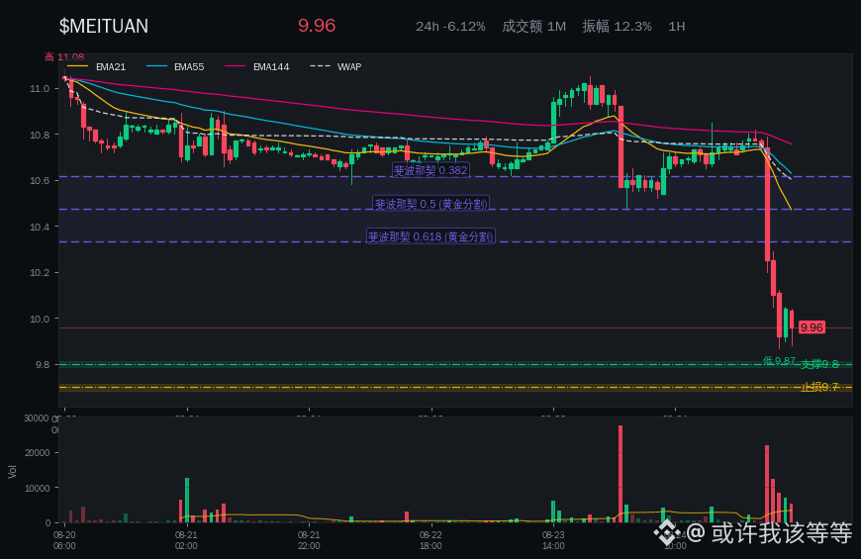Toggle the EMA21 legend entry
The height and width of the screenshot is (559, 861).
97,67
